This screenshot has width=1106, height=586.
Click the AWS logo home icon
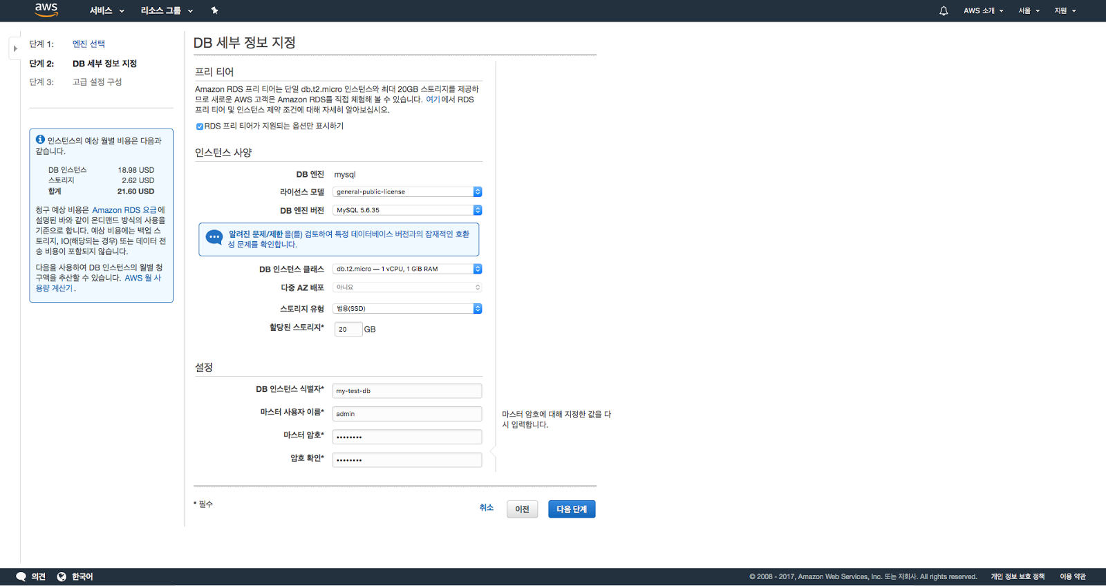(46, 10)
